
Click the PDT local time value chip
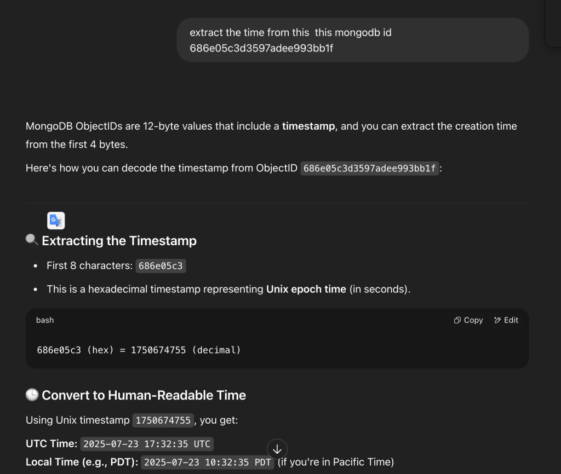207,463
